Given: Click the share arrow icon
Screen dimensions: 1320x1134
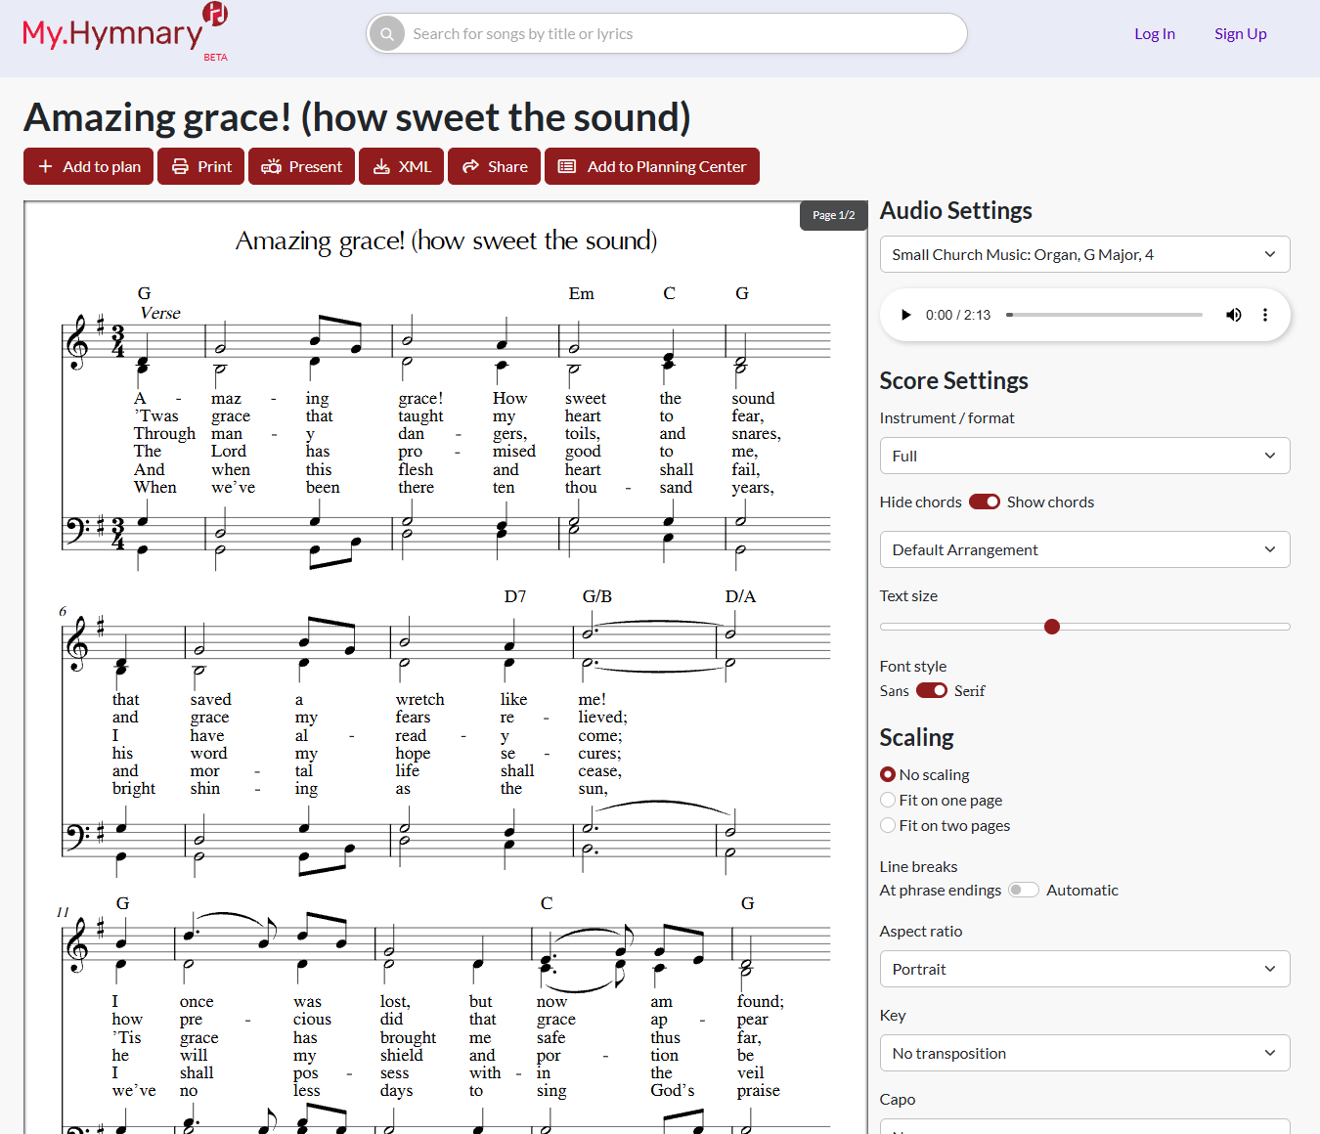Looking at the screenshot, I should (x=470, y=166).
